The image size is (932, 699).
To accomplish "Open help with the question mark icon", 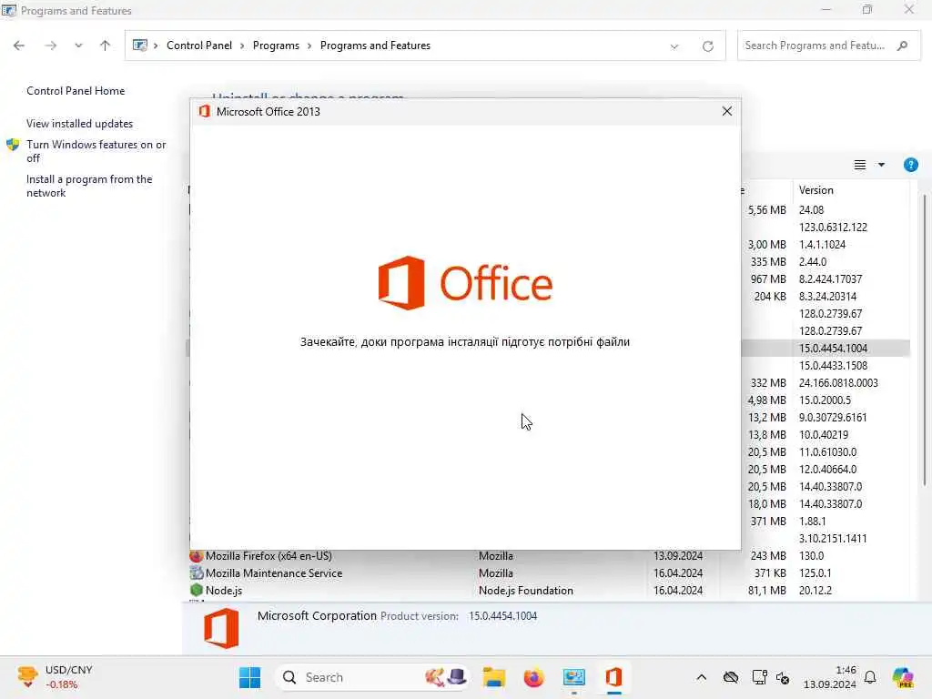I will [x=910, y=165].
